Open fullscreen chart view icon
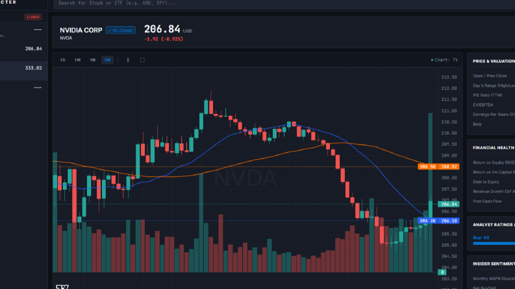This screenshot has height=289, width=515. 142,60
